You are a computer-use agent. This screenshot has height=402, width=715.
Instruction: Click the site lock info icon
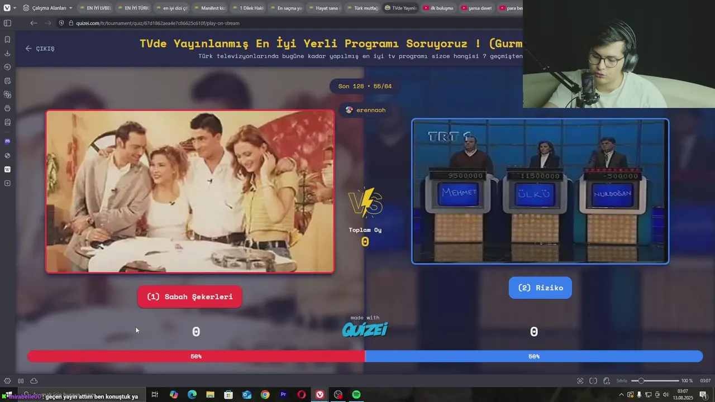pos(71,23)
